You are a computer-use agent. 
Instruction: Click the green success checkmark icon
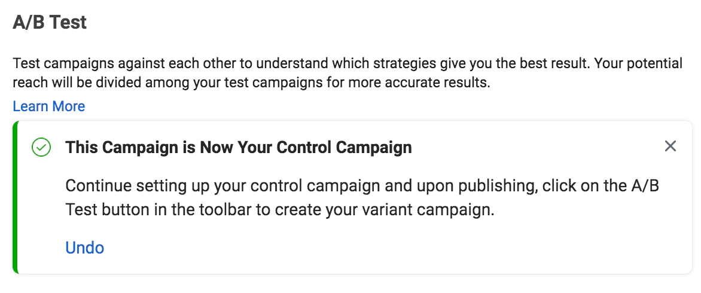pos(41,147)
